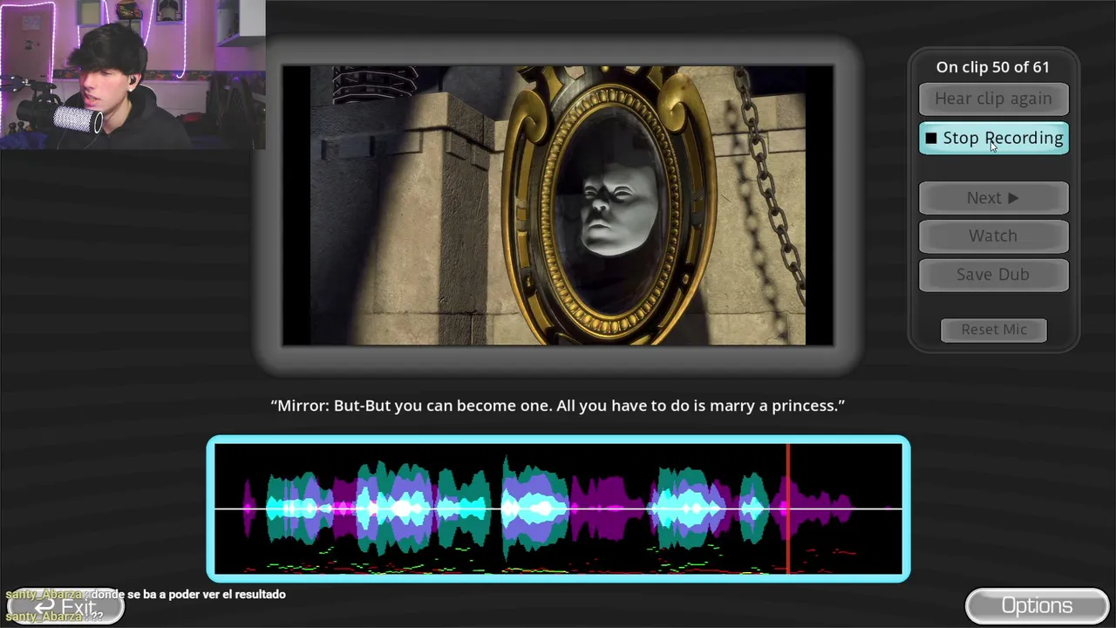Save the dub with Save Dub

[993, 275]
